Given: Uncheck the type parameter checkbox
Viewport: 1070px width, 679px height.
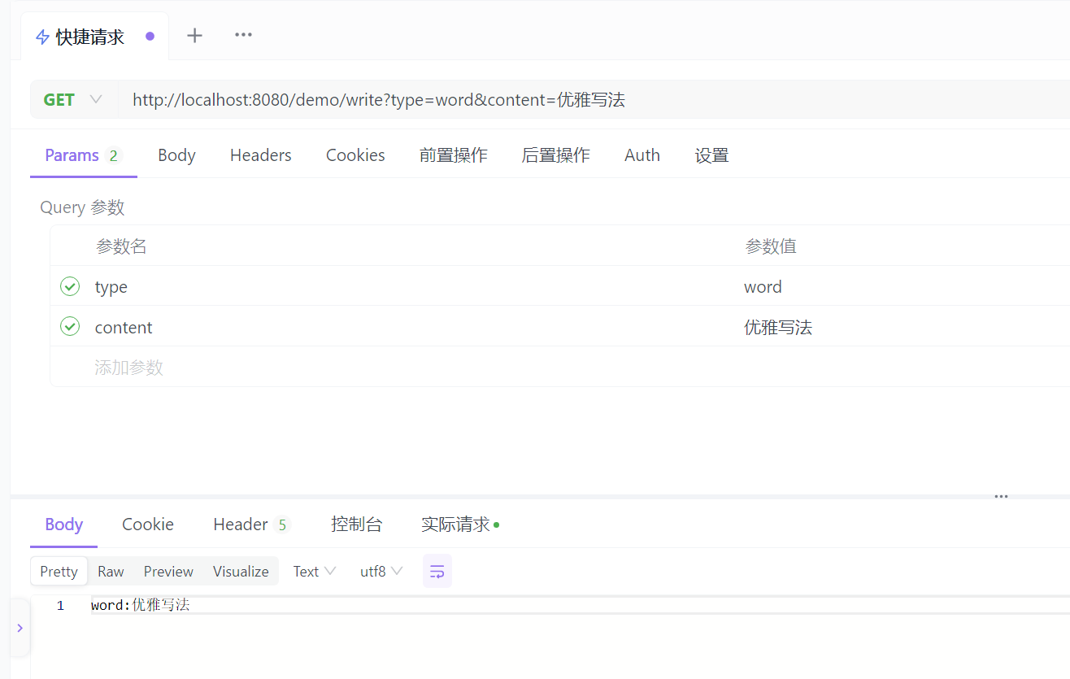Looking at the screenshot, I should [x=70, y=286].
